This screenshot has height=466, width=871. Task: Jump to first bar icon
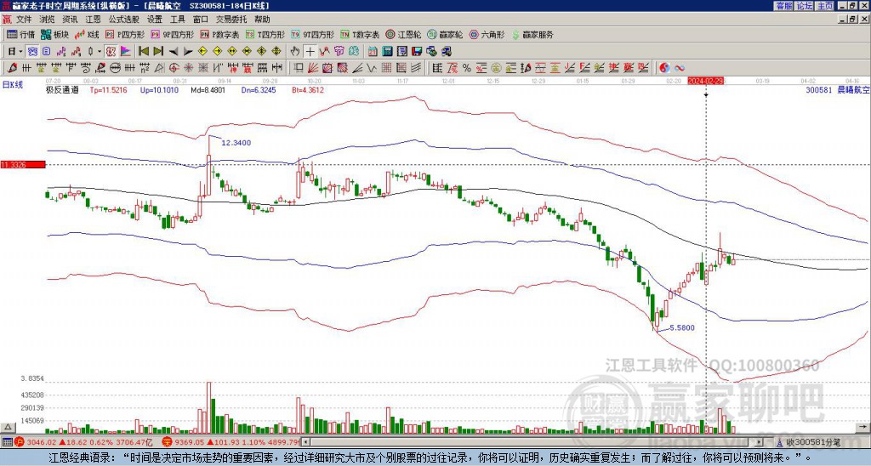[x=144, y=52]
